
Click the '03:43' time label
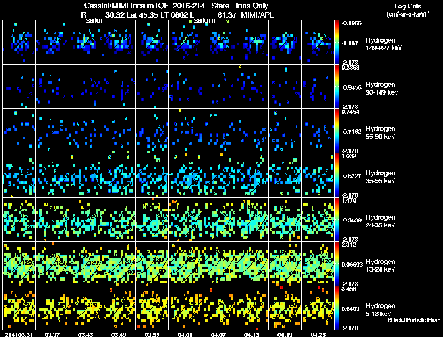pyautogui.click(x=86, y=334)
